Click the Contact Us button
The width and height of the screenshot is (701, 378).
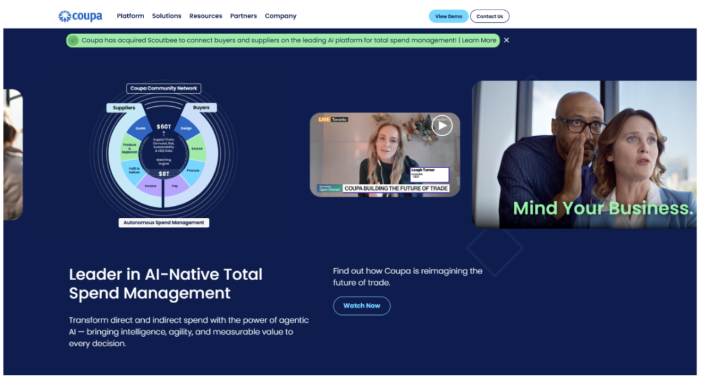(489, 16)
